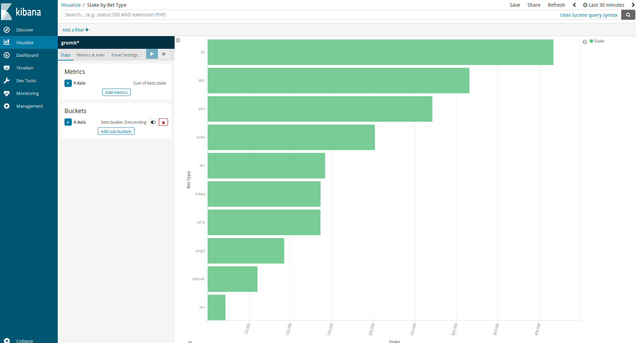Expand the X-Axis bucket settings
Screen dimensions: 636x343
click(x=68, y=122)
